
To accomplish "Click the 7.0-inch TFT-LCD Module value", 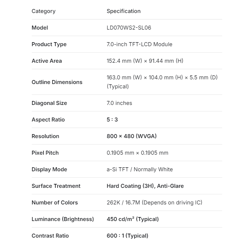I will tap(139, 44).
